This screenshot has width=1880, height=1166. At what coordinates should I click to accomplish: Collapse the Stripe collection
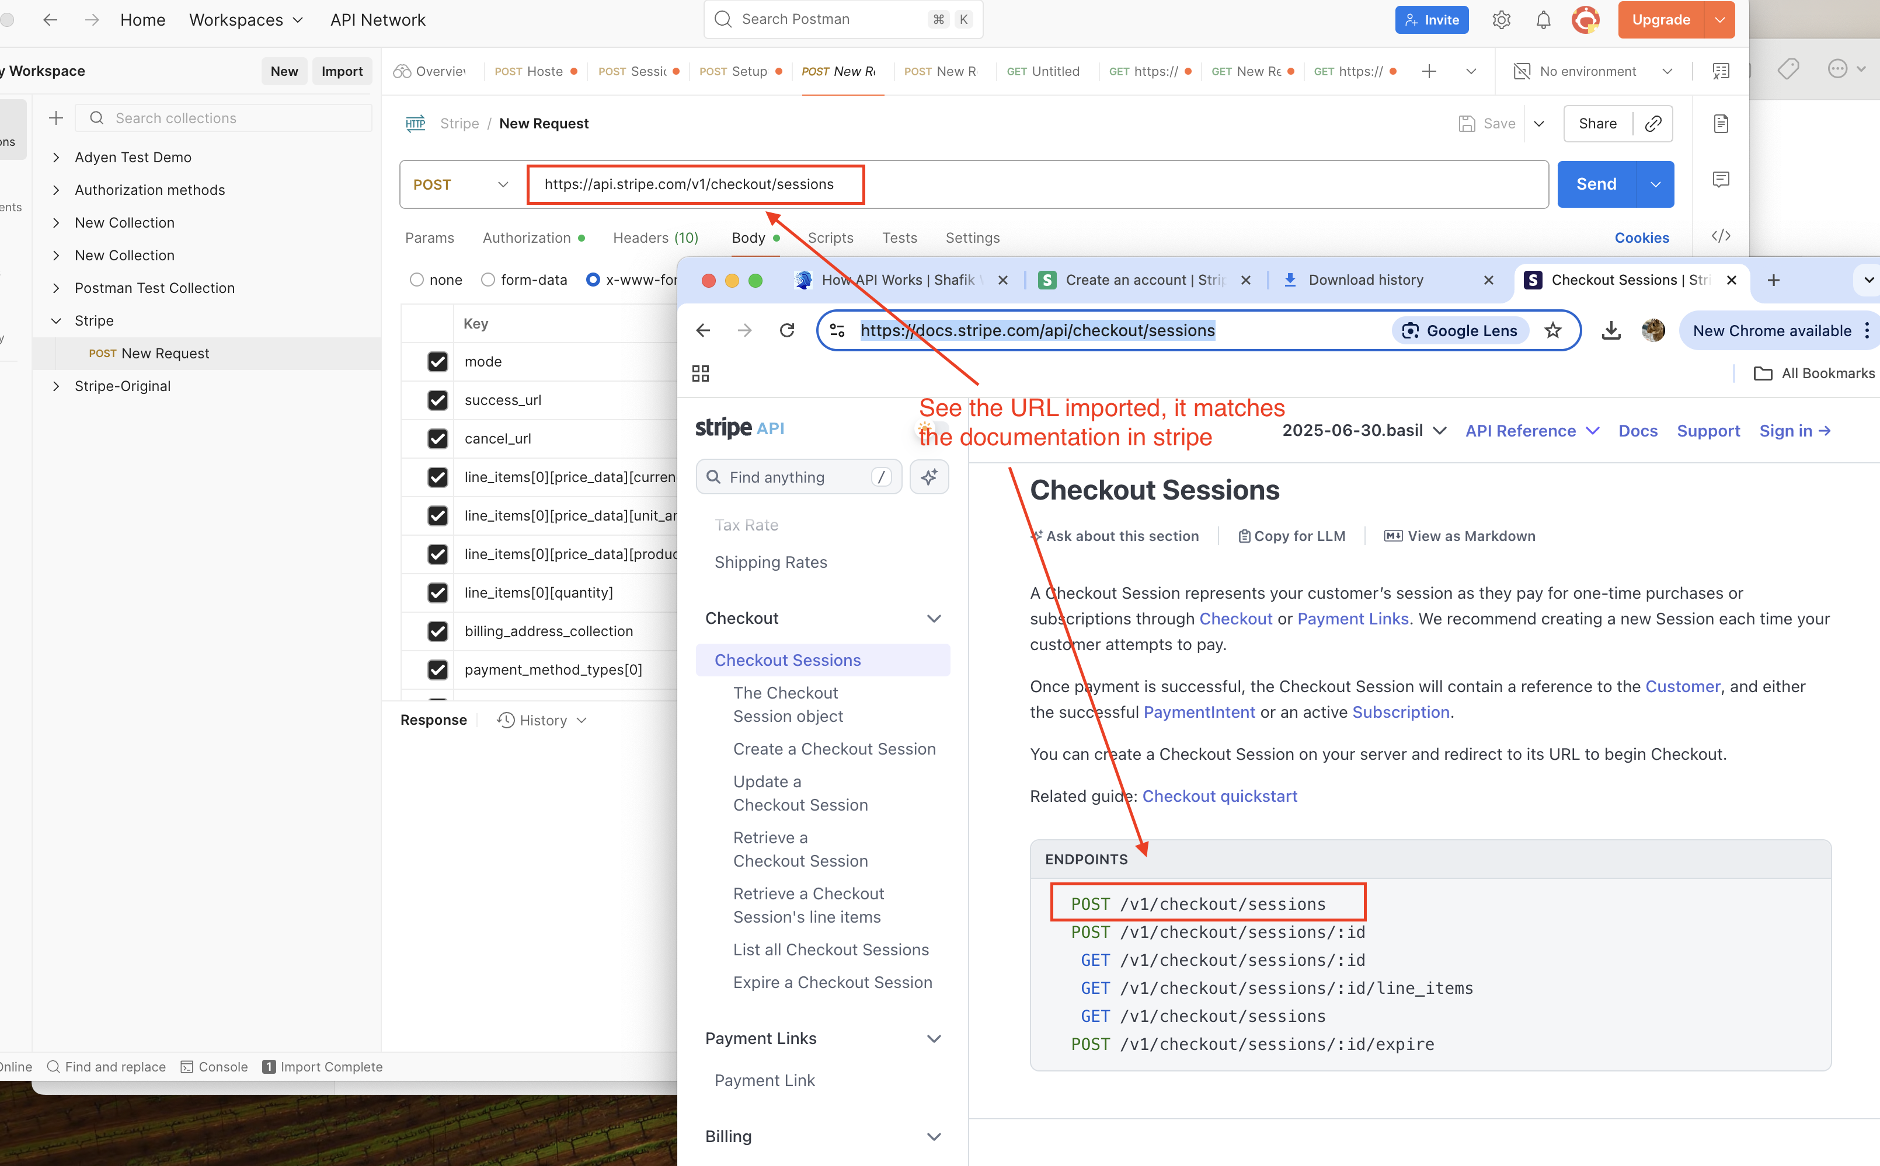click(55, 321)
